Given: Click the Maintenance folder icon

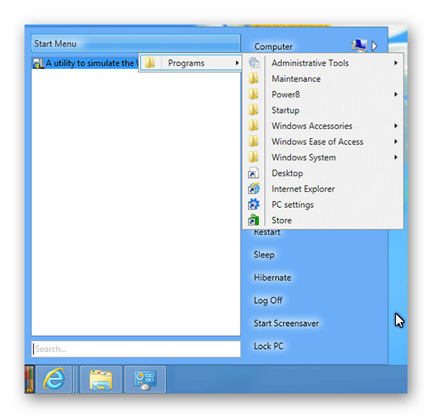Looking at the screenshot, I should pos(254,78).
